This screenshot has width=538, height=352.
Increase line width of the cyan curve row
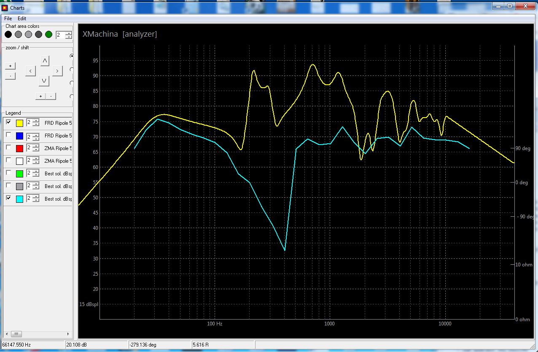pyautogui.click(x=36, y=197)
